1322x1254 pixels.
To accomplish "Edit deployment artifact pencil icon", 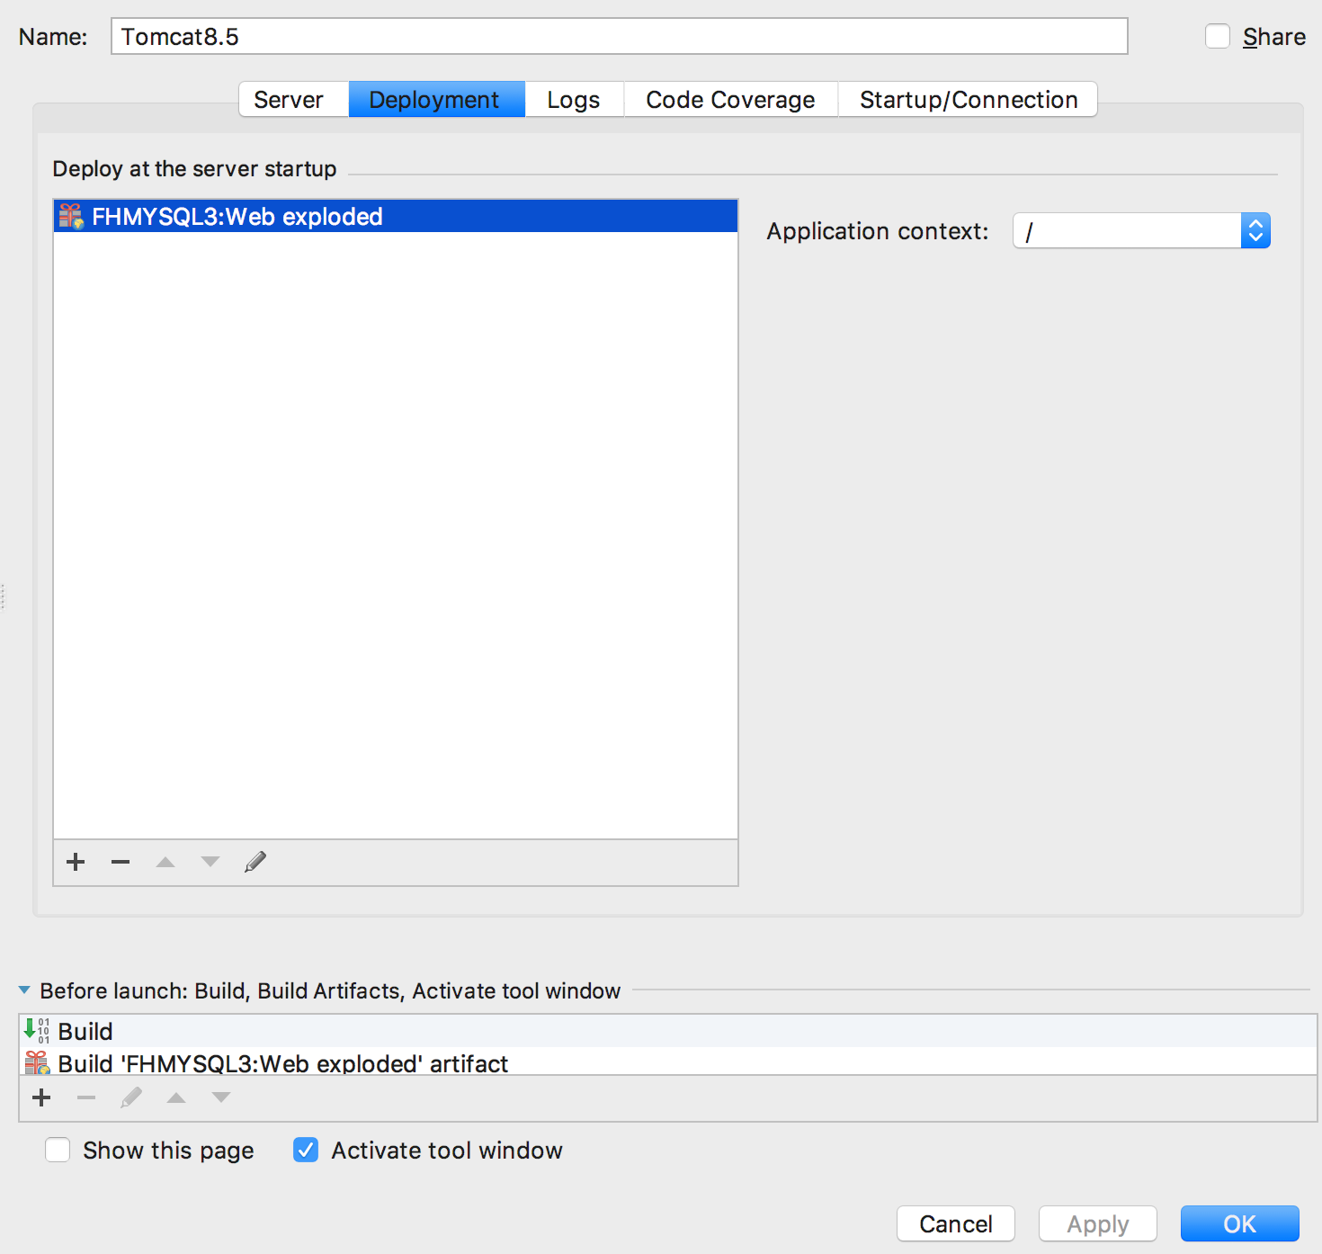I will pyautogui.click(x=255, y=862).
